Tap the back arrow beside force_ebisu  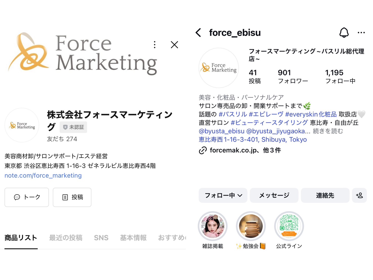[198, 33]
